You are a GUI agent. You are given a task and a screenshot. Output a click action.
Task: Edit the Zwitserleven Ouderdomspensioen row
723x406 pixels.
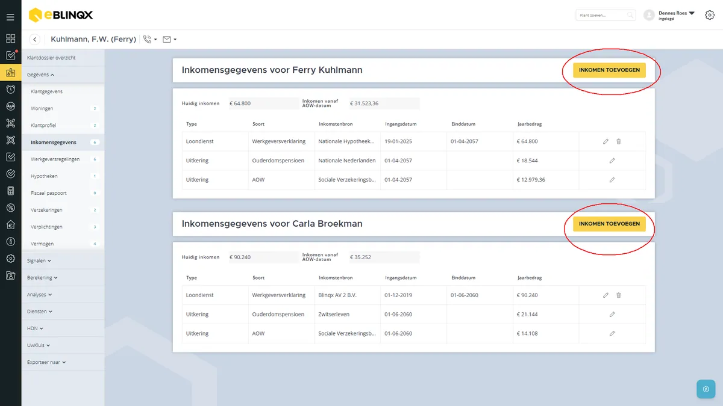tap(612, 314)
